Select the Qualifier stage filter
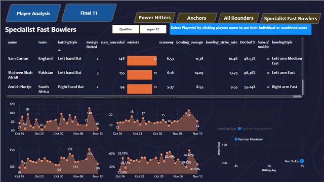 tap(126, 29)
